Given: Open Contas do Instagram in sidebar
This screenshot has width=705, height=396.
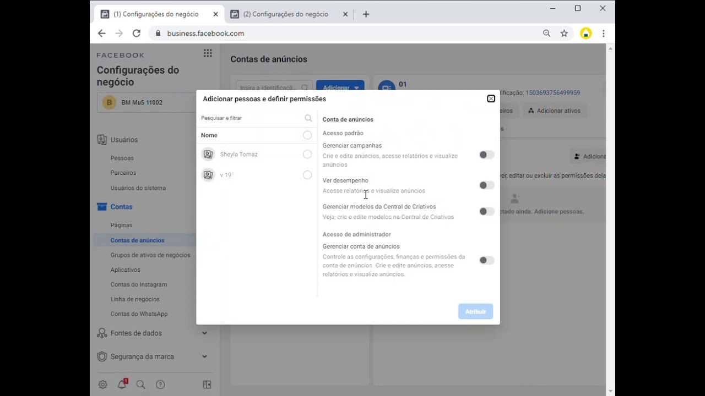Looking at the screenshot, I should tap(139, 285).
